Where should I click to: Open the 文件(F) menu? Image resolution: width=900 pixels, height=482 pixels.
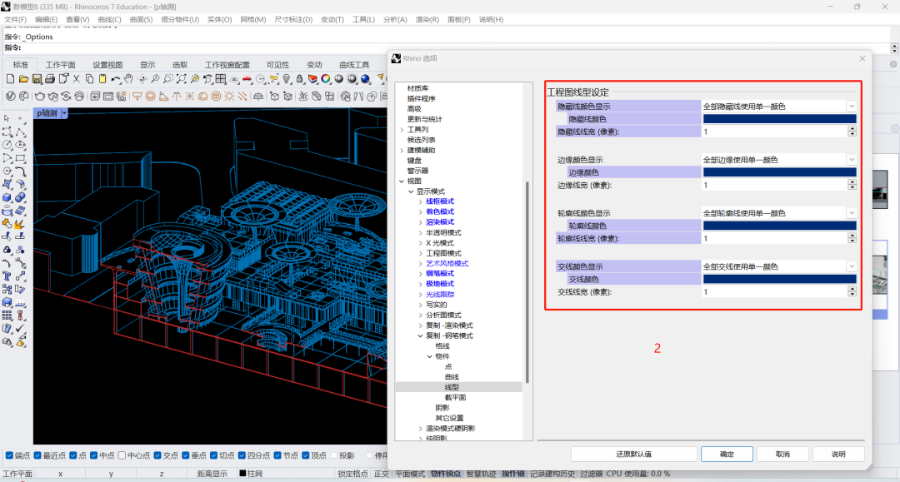click(16, 19)
